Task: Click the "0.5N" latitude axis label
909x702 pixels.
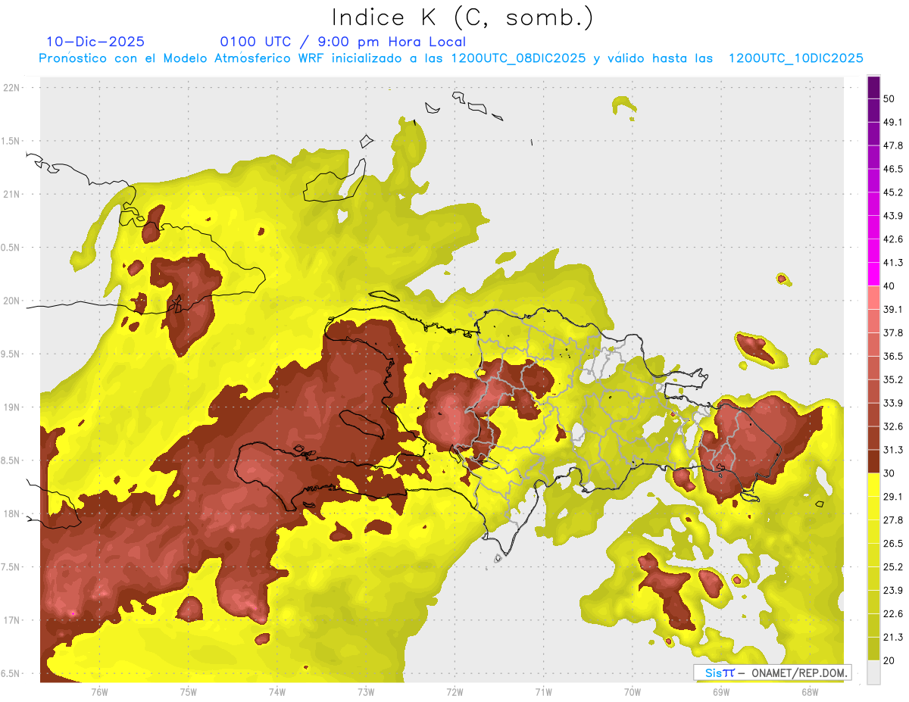Action: pos(11,248)
